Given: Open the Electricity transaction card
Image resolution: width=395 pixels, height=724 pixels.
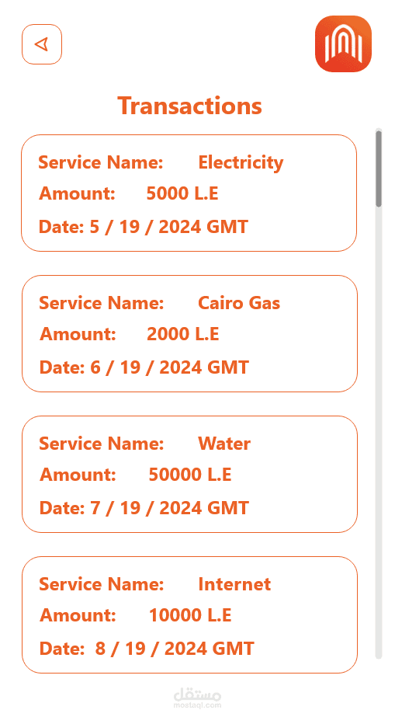Looking at the screenshot, I should click(x=189, y=193).
